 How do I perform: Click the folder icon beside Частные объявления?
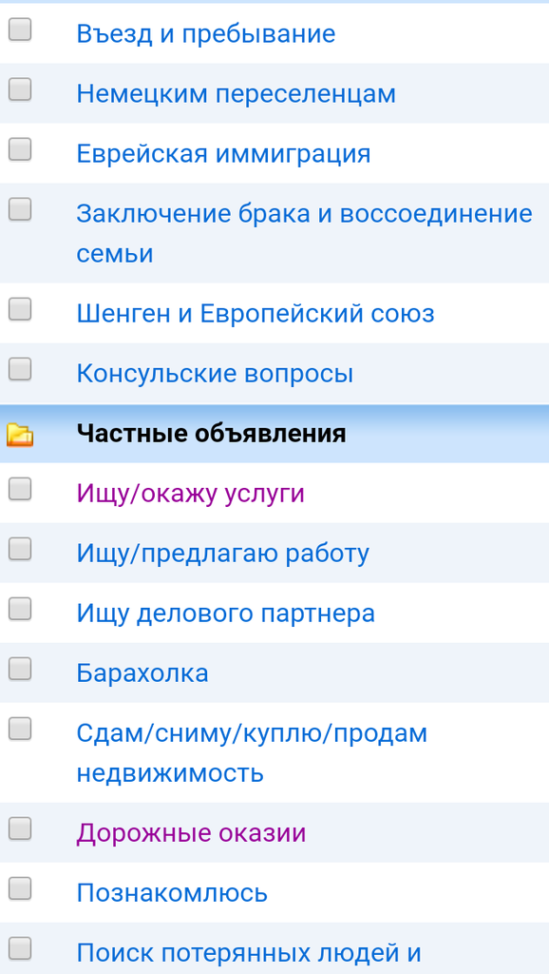pos(20,435)
